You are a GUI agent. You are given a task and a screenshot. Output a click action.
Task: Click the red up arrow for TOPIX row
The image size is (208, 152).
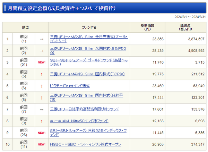[x=42, y=75]
